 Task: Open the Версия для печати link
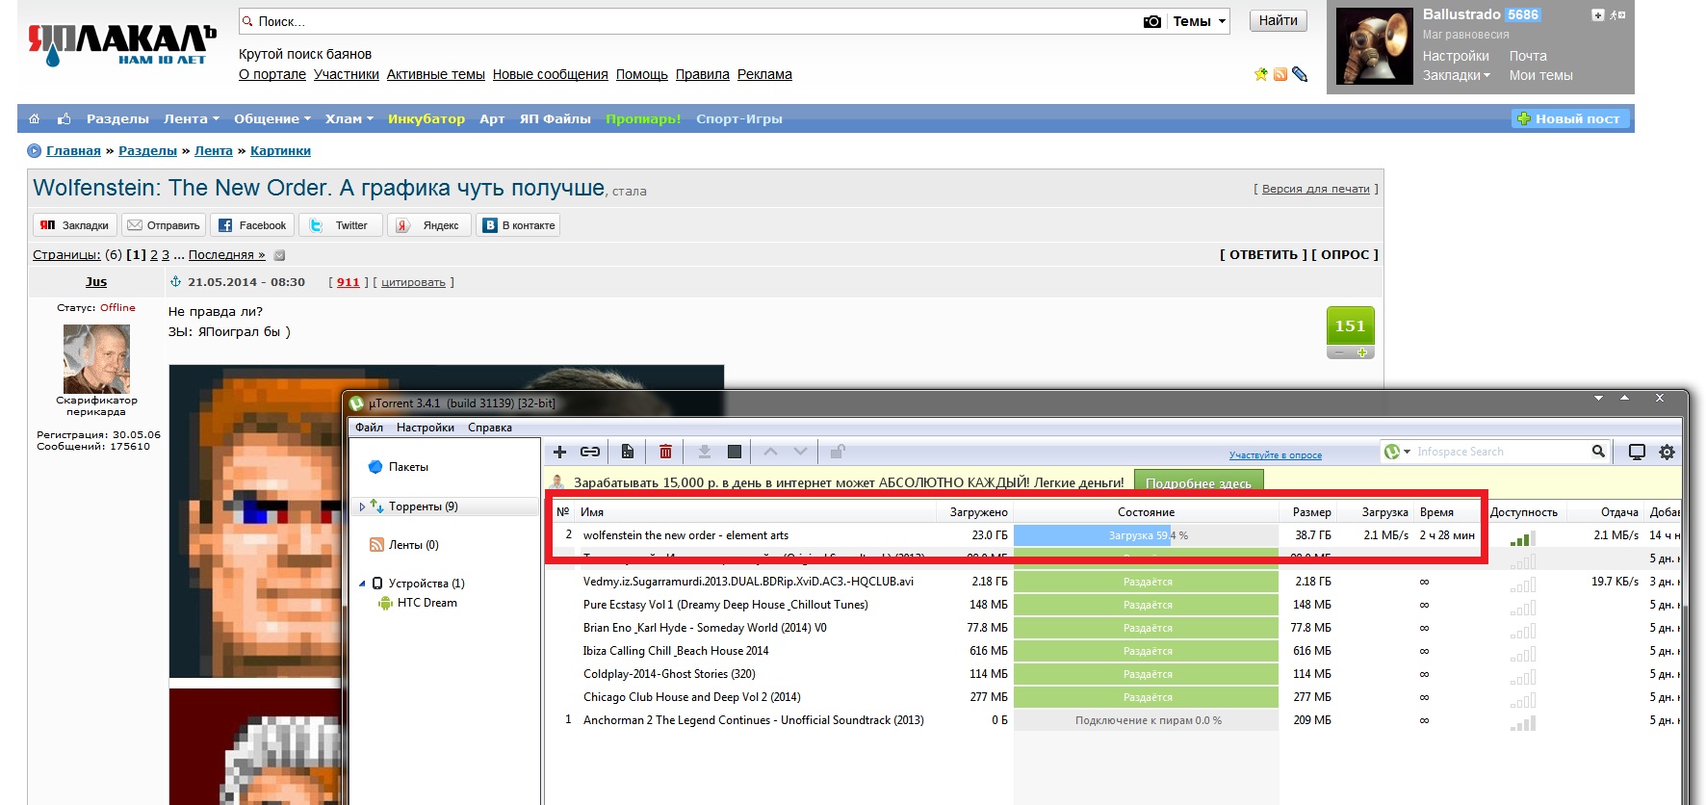(x=1316, y=189)
